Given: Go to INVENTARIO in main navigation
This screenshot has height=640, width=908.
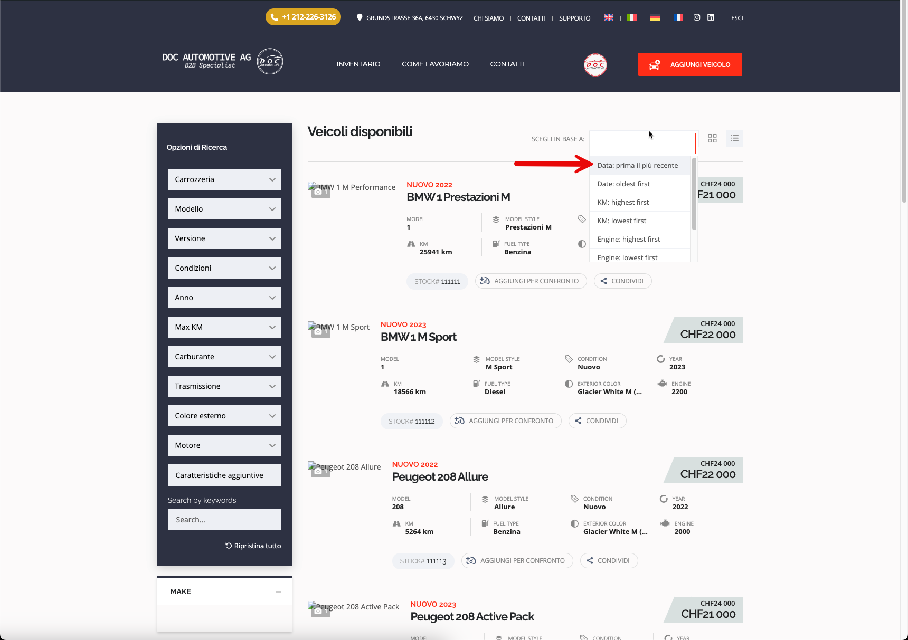Looking at the screenshot, I should coord(358,64).
